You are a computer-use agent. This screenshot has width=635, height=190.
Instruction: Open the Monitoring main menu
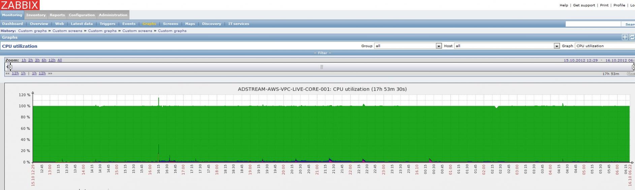tap(12, 15)
